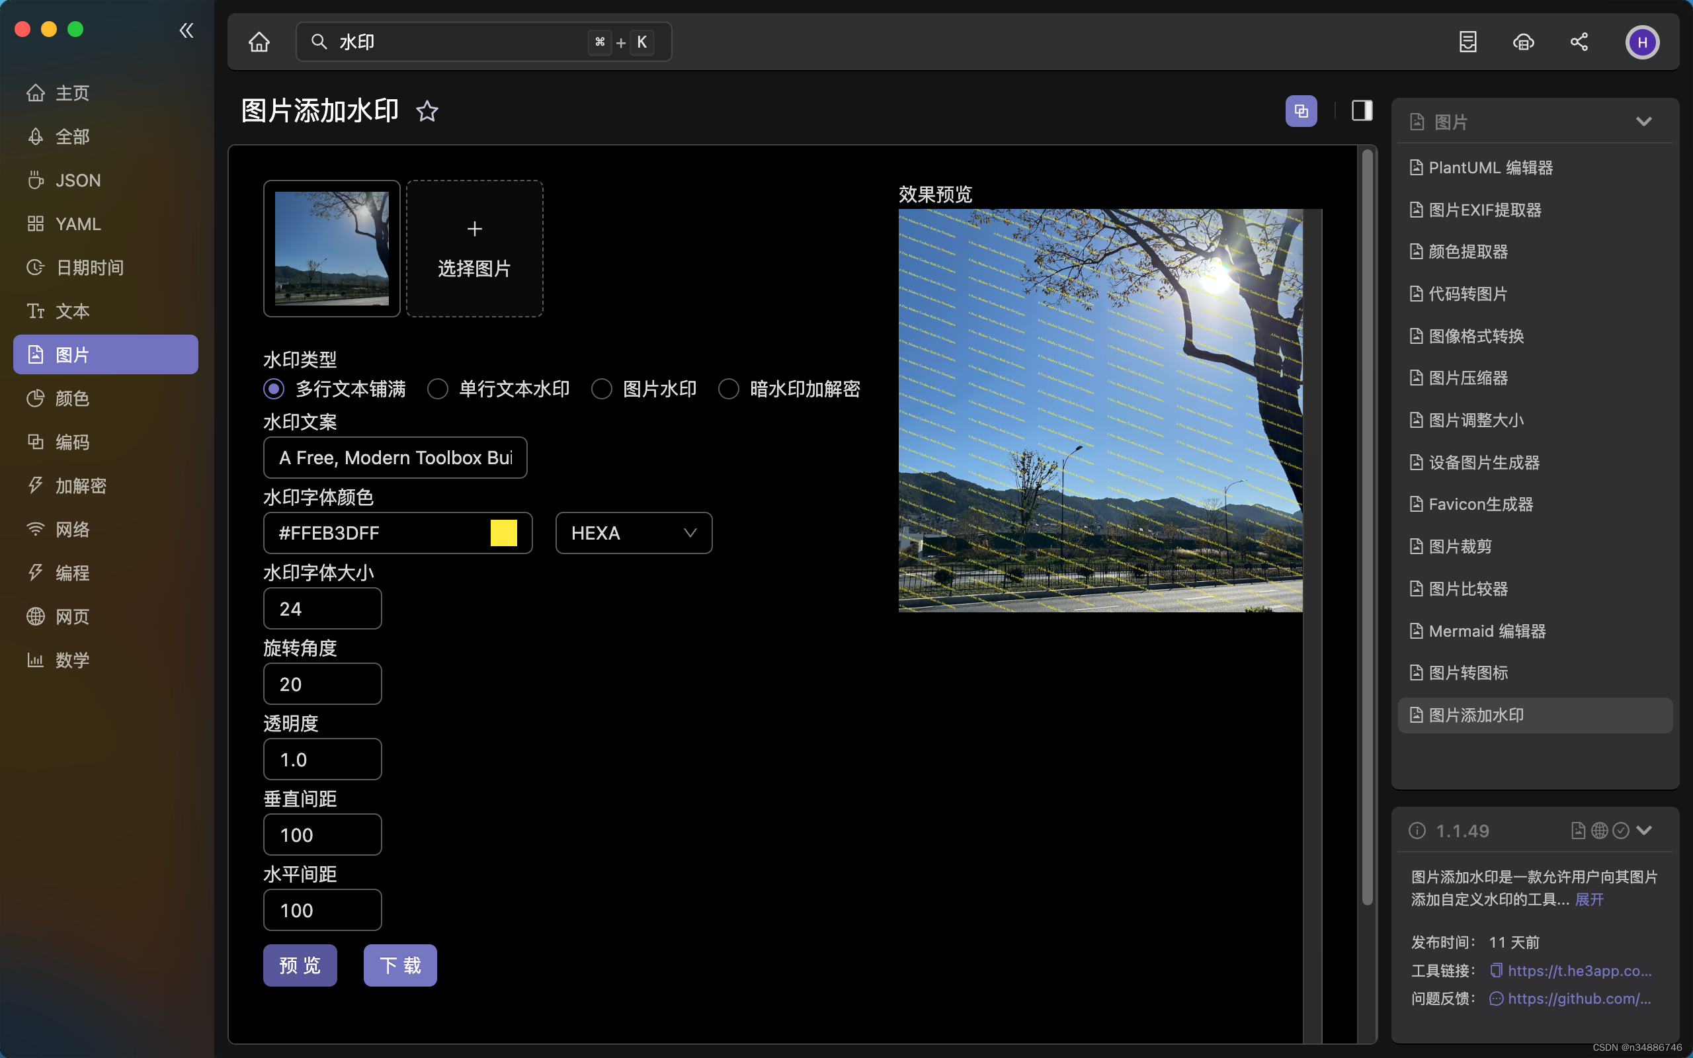
Task: Click the user avatar H icon
Action: pos(1642,42)
